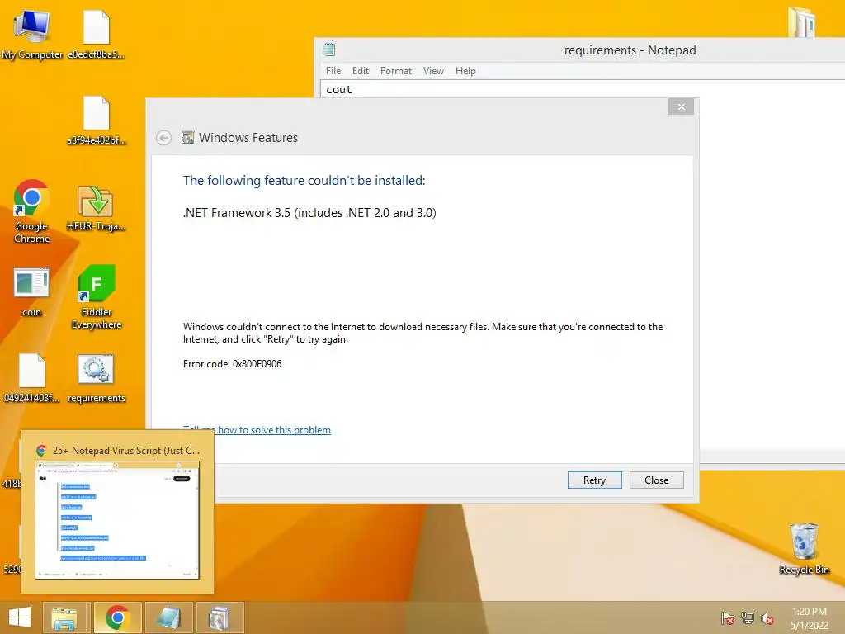The height and width of the screenshot is (634, 845).
Task: Select the a3f94e402bf... file icon
Action: [x=97, y=121]
